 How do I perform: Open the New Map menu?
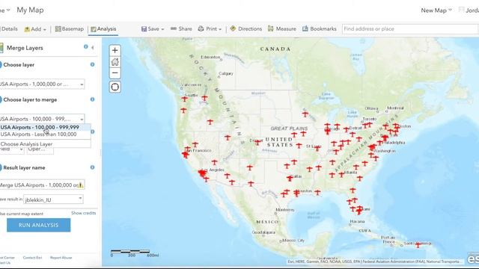tap(436, 10)
